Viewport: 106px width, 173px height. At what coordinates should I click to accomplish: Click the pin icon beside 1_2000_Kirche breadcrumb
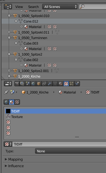[6, 92]
